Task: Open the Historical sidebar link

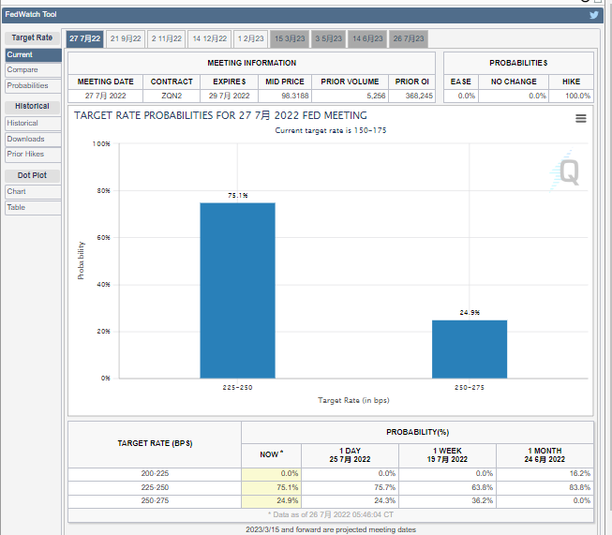Action: [x=22, y=123]
